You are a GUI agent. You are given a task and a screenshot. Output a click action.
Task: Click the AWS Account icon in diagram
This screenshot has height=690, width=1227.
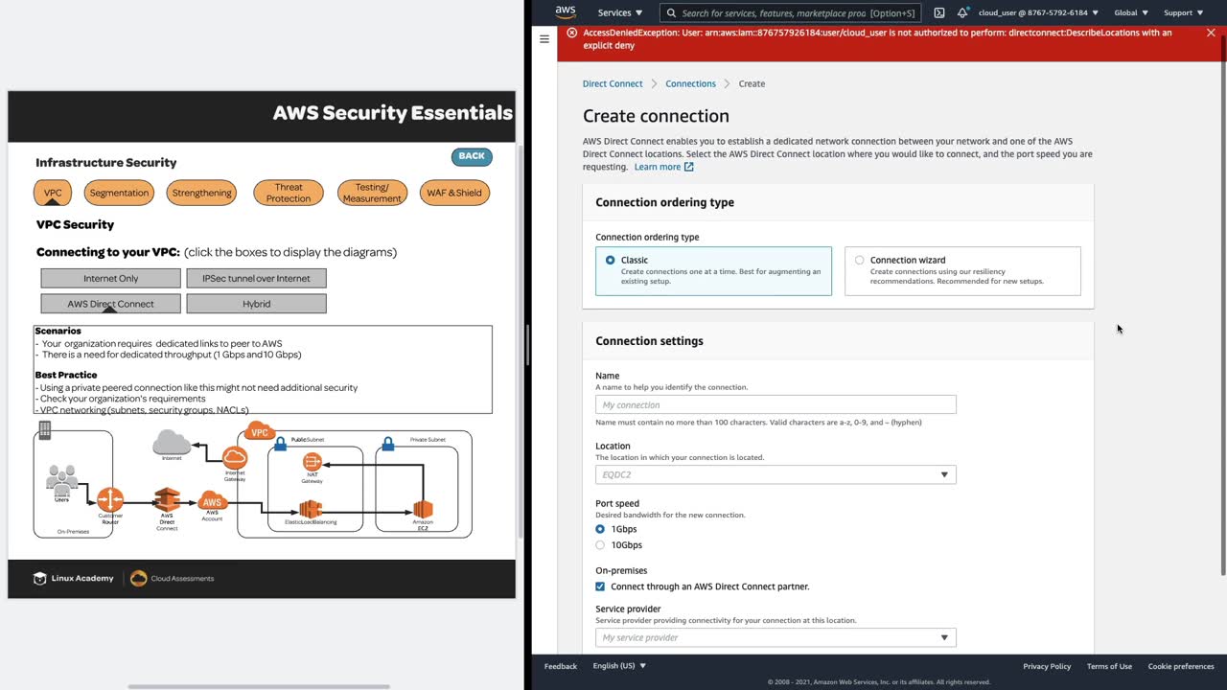212,501
